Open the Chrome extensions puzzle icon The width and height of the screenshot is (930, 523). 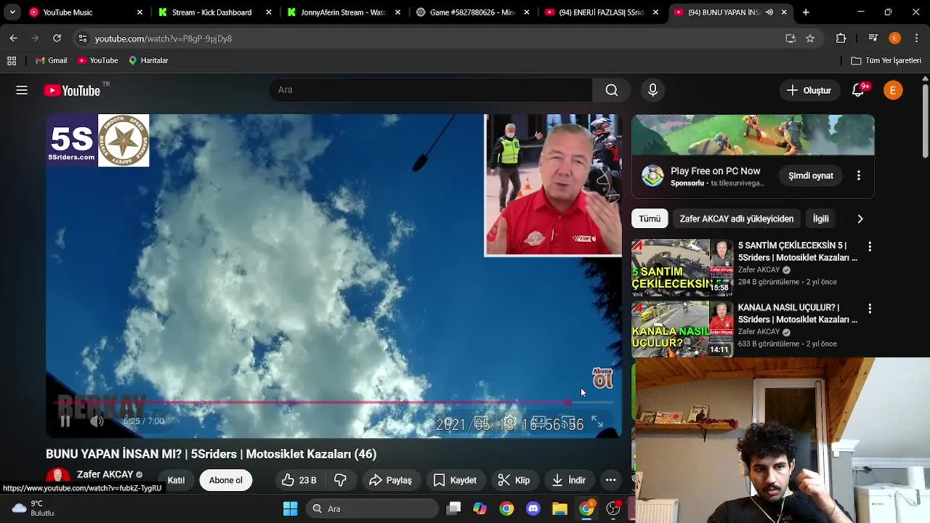pyautogui.click(x=841, y=38)
